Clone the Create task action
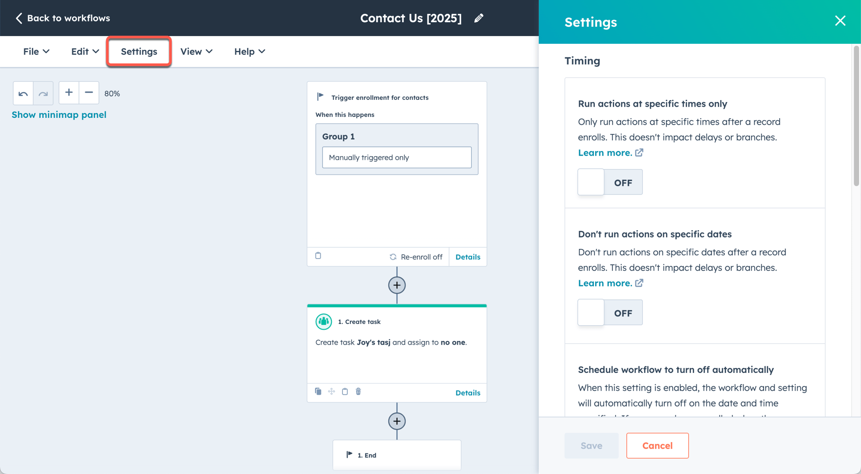Viewport: 861px width, 474px height. coord(318,391)
